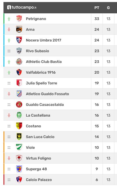
Task: Open the Atletico Gualdo Fossato team page
Action: [47, 94]
